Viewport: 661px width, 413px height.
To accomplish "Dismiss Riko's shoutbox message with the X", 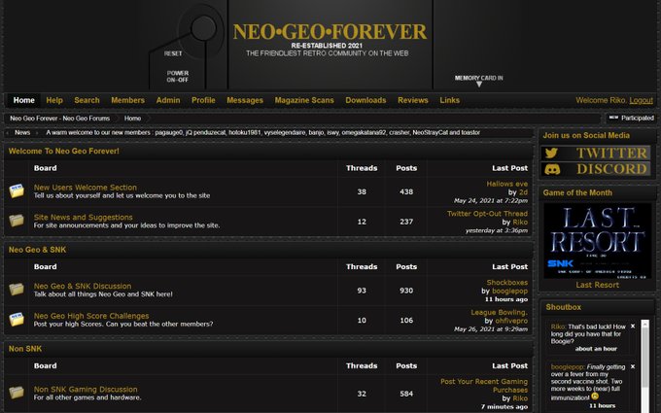I will 633,327.
